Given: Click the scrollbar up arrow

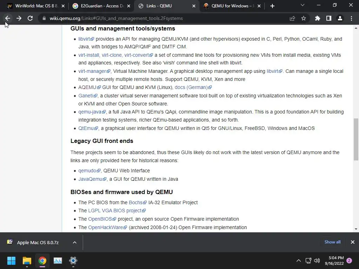Looking at the screenshot, I should coord(356,28).
